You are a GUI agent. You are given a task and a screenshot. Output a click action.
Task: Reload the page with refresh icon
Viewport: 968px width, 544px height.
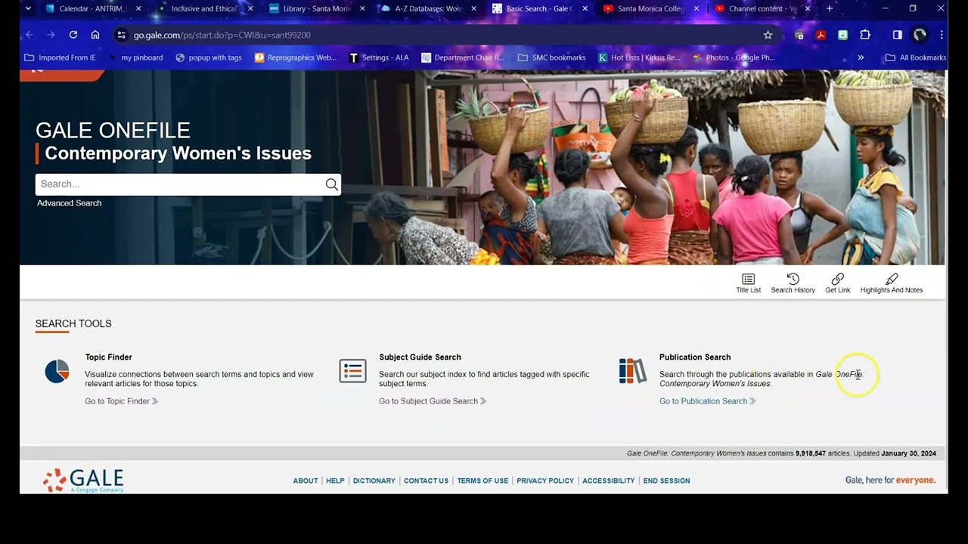pyautogui.click(x=73, y=35)
